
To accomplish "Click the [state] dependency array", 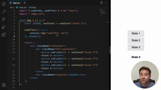I will point(33,36).
